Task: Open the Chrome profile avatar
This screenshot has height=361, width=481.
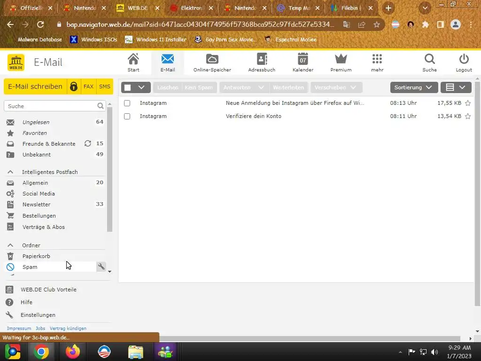Action: pyautogui.click(x=456, y=24)
